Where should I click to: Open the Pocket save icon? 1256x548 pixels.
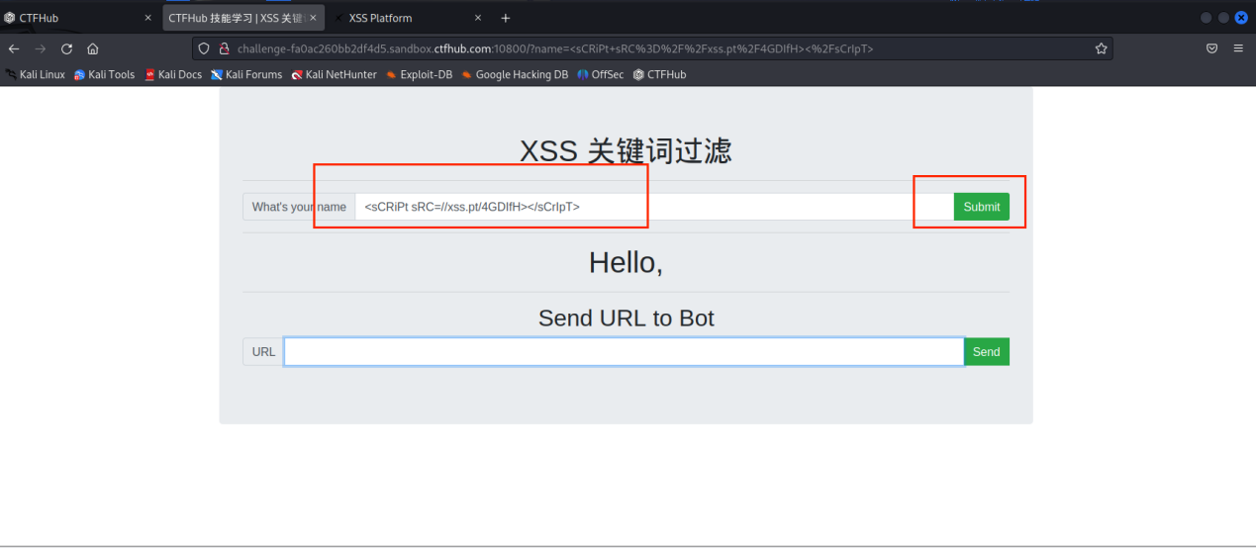coord(1211,48)
